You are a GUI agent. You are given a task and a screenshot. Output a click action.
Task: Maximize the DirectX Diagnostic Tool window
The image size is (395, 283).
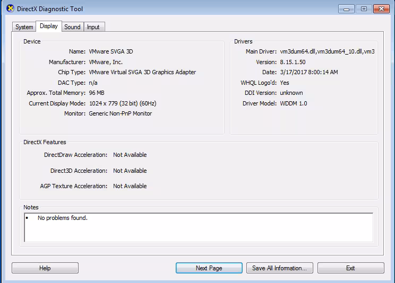point(364,9)
